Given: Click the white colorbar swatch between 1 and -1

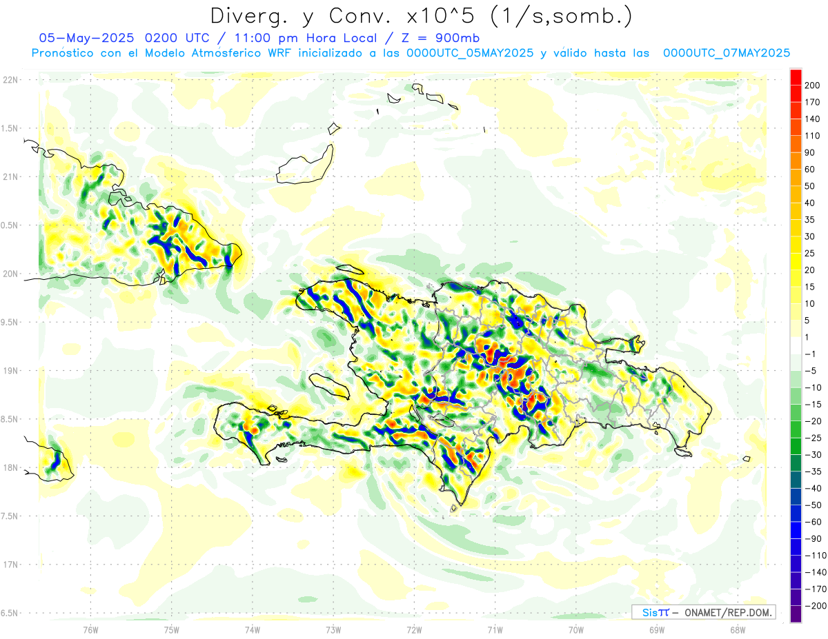Looking at the screenshot, I should [x=796, y=345].
